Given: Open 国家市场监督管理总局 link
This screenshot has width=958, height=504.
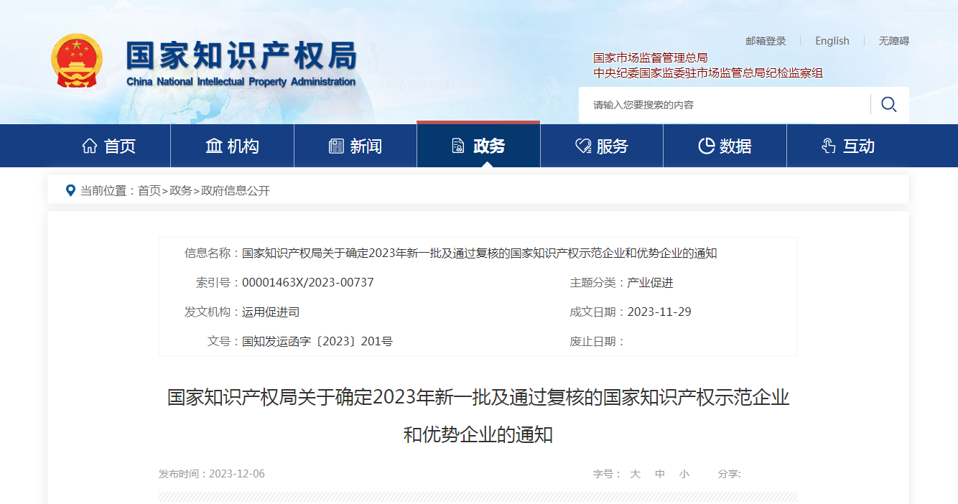Looking at the screenshot, I should pos(651,57).
